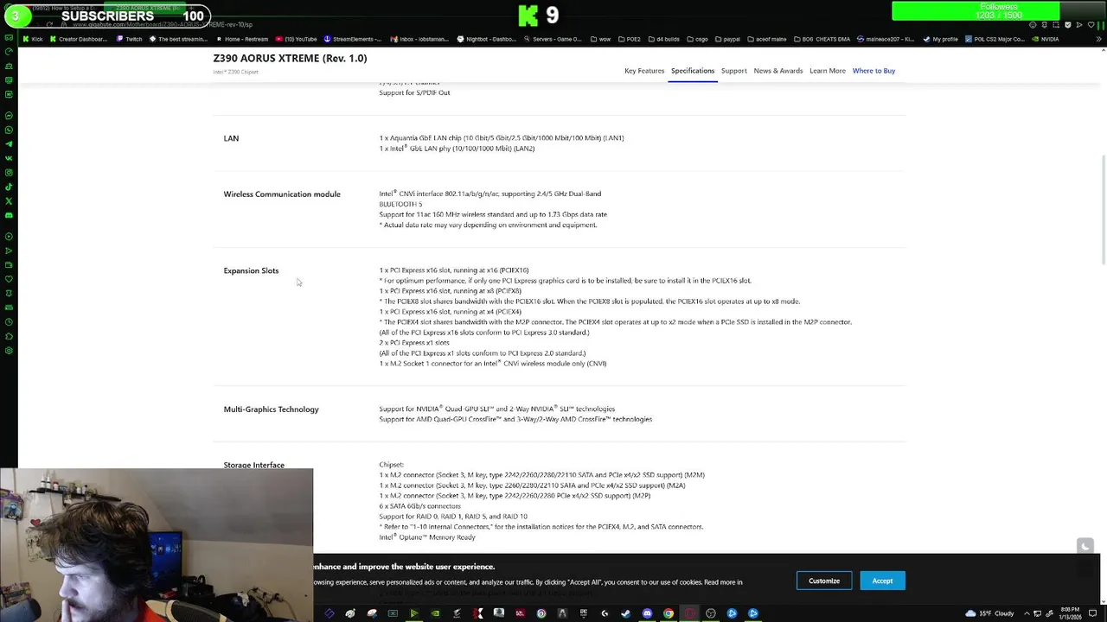
Task: Open the My profile bookmark
Action: click(940, 39)
